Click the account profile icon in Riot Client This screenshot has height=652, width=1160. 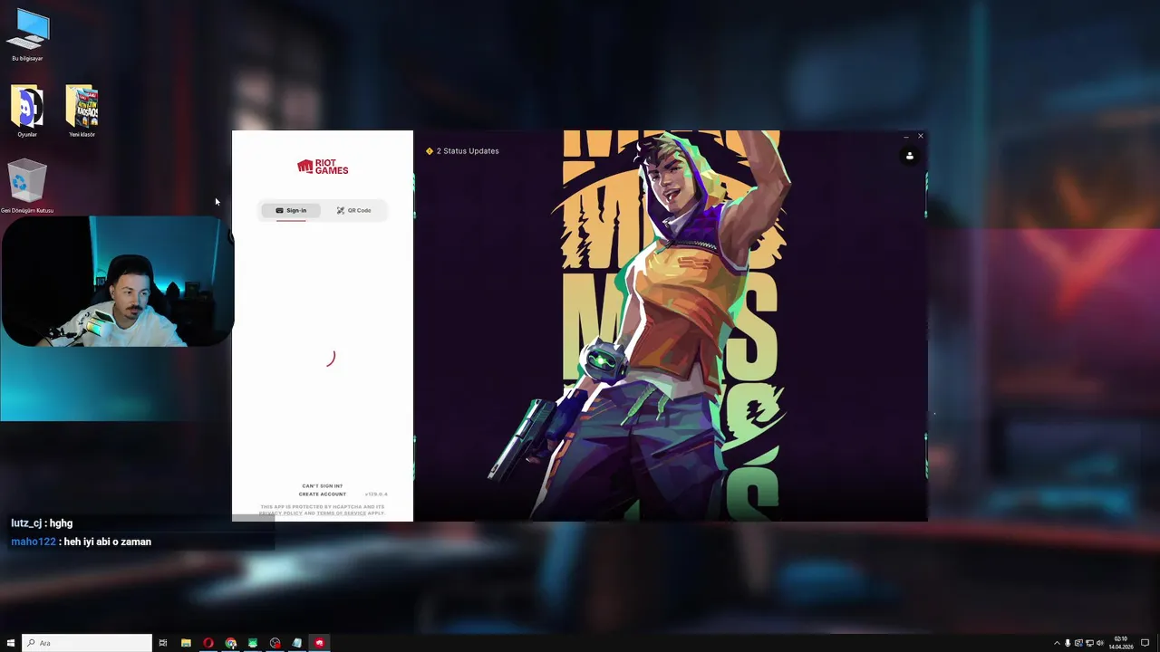tap(910, 156)
